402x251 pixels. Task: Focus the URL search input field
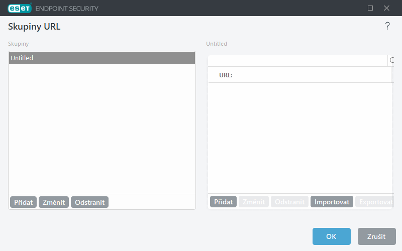coord(297,61)
